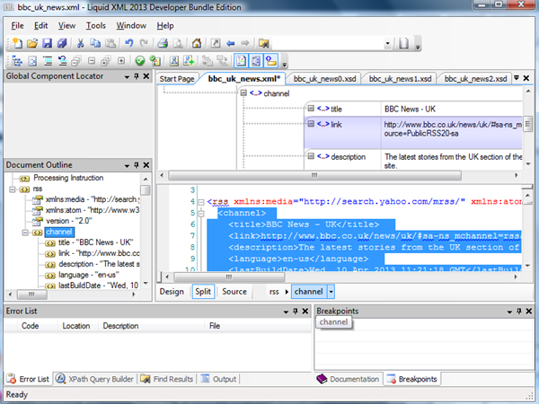
Task: Click the validate with schema checkmark icon
Action: [x=155, y=61]
